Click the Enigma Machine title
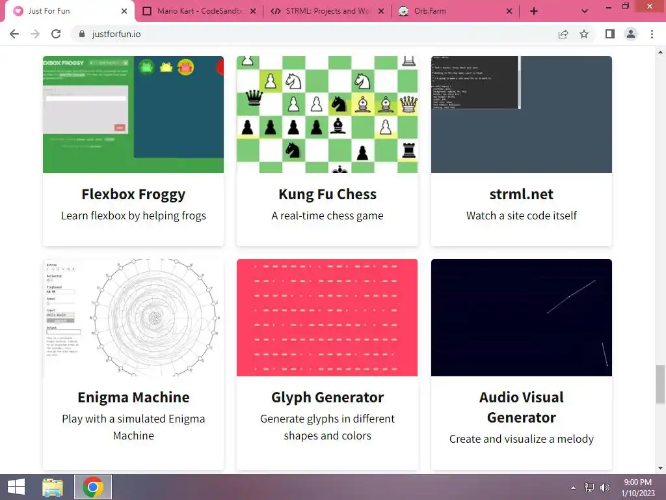Image resolution: width=666 pixels, height=500 pixels. (x=133, y=397)
